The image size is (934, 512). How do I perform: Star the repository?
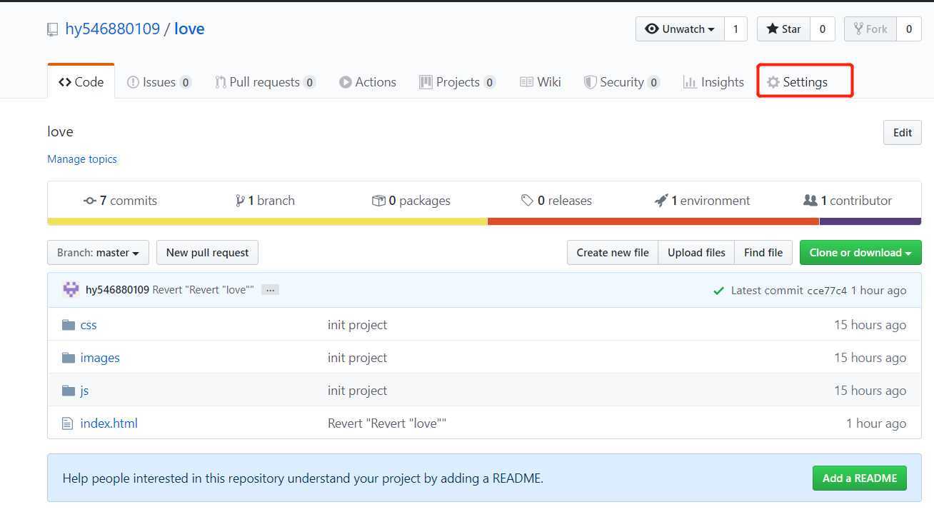[783, 29]
